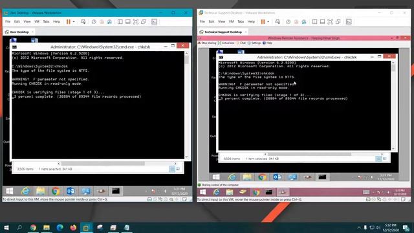Open host notification center
Screen dimensions: 414x233
(x=406, y=227)
